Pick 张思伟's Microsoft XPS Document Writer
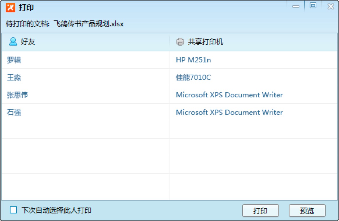 tap(229, 95)
